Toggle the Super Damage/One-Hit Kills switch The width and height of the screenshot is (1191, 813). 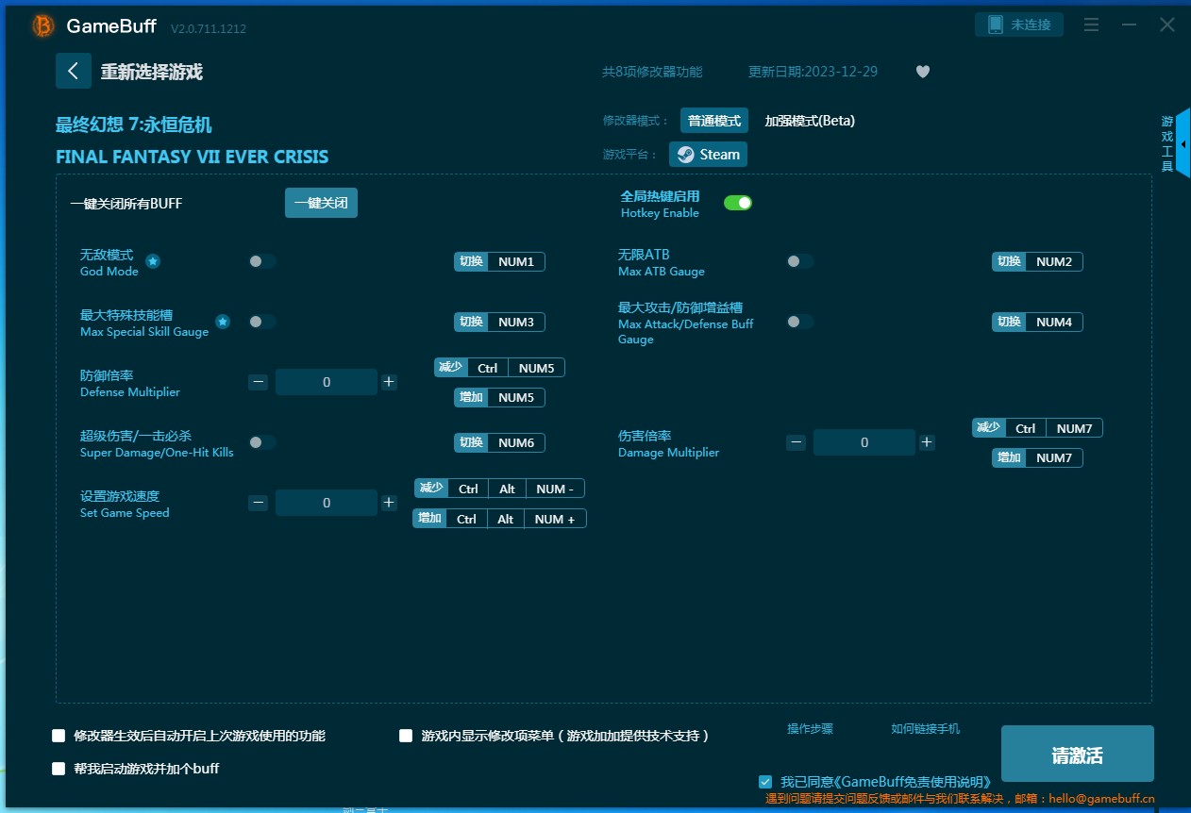[262, 442]
